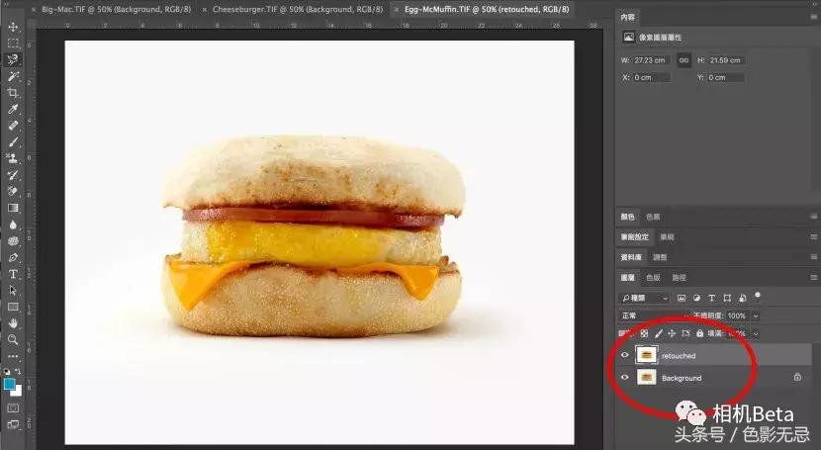
Task: Open the 顏色 Color panel menu
Action: point(814,217)
